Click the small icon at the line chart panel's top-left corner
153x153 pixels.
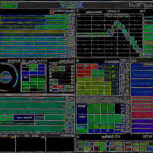click(x=78, y=11)
